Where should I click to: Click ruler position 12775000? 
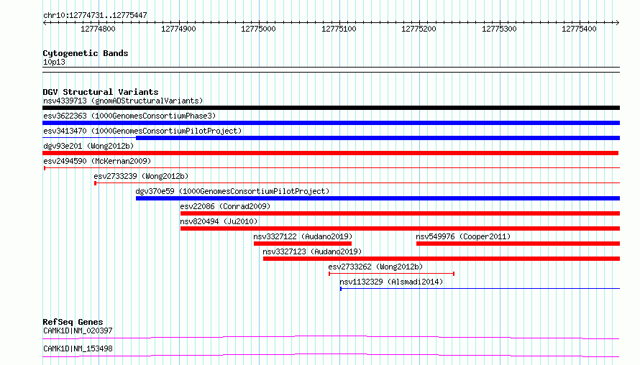point(258,29)
